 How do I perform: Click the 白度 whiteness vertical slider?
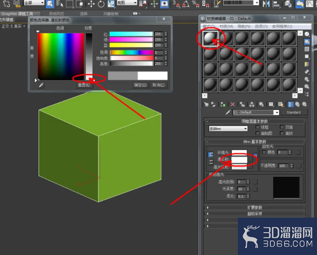point(89,56)
